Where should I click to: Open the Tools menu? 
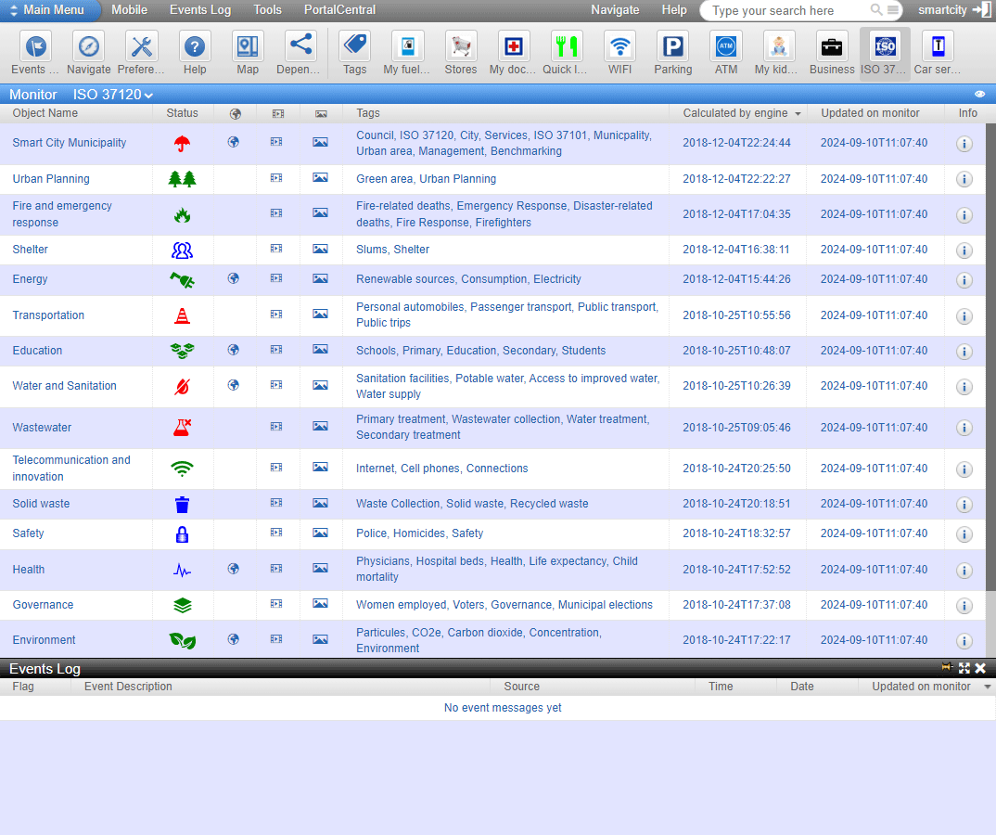click(267, 10)
